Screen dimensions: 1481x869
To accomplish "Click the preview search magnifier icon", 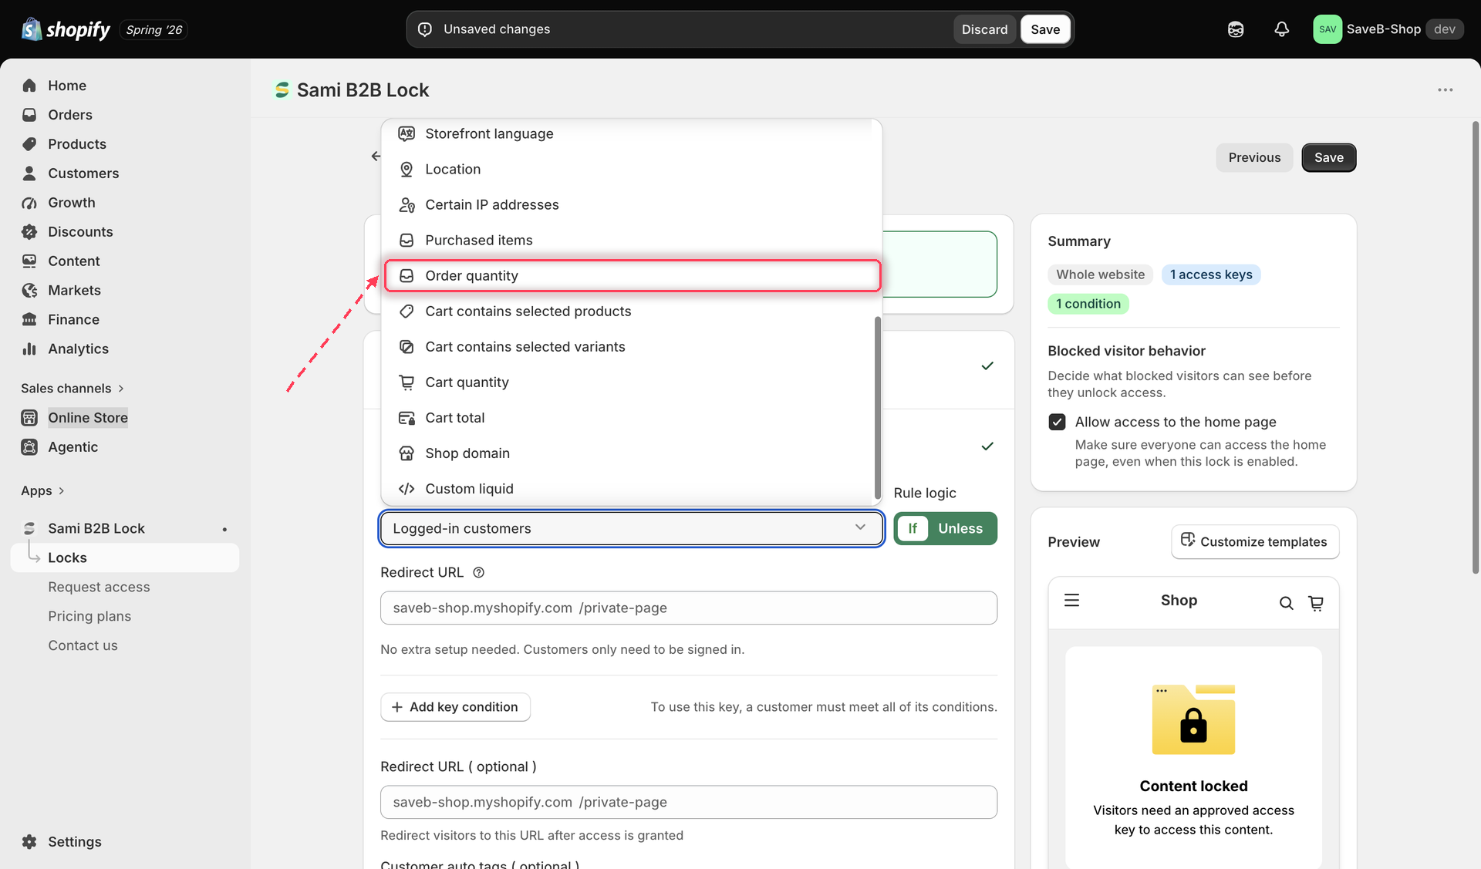I will pos(1286,603).
